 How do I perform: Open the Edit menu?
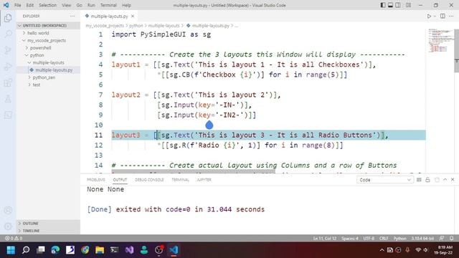(x=29, y=5)
